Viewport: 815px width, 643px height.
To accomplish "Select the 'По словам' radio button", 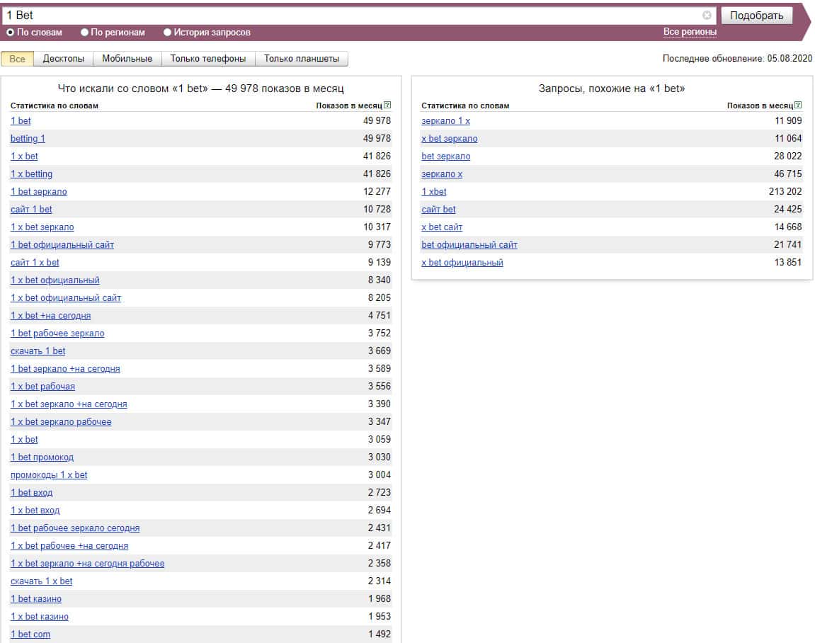I will coord(11,33).
